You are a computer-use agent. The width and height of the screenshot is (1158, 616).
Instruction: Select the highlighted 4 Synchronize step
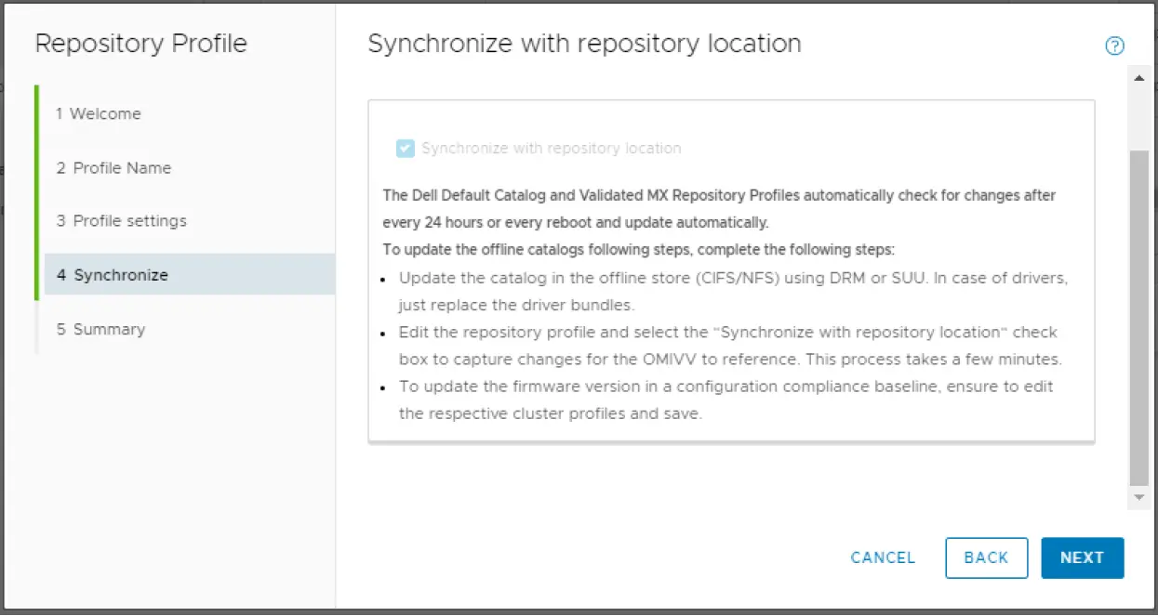click(112, 275)
